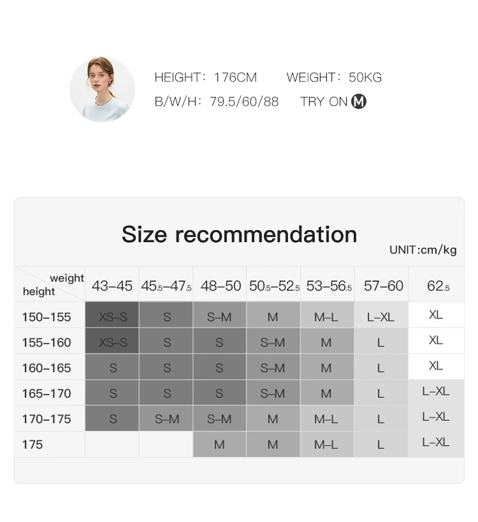This screenshot has height=522, width=478.
Task: Click S–M cell in the 170–175 row
Action: pos(167,419)
